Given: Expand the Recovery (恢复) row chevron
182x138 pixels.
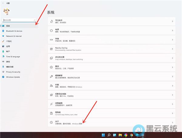Looking at the screenshot, I should (x=172, y=86).
